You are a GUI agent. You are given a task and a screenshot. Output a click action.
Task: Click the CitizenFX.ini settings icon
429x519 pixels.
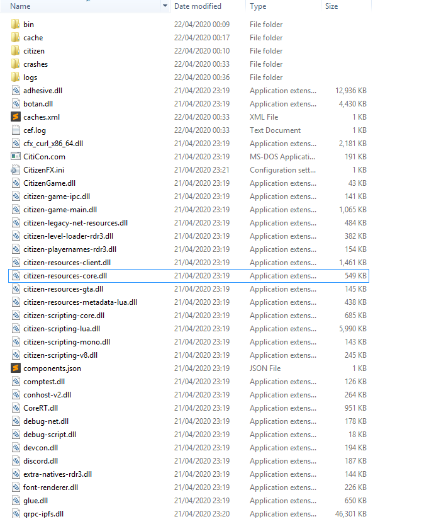pyautogui.click(x=16, y=170)
